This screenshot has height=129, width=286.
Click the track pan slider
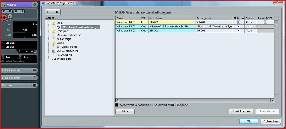point(25,30)
